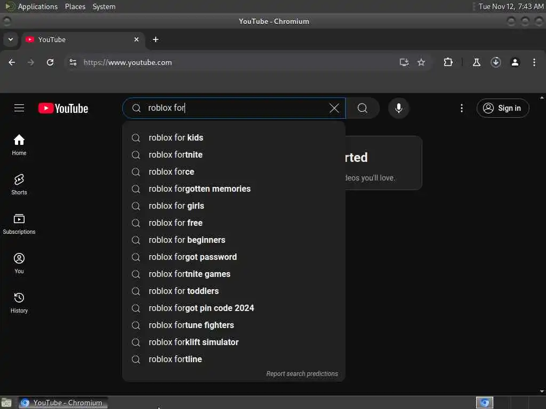546x409 pixels.
Task: Open the YouTube hamburger guide menu
Action: pos(19,108)
